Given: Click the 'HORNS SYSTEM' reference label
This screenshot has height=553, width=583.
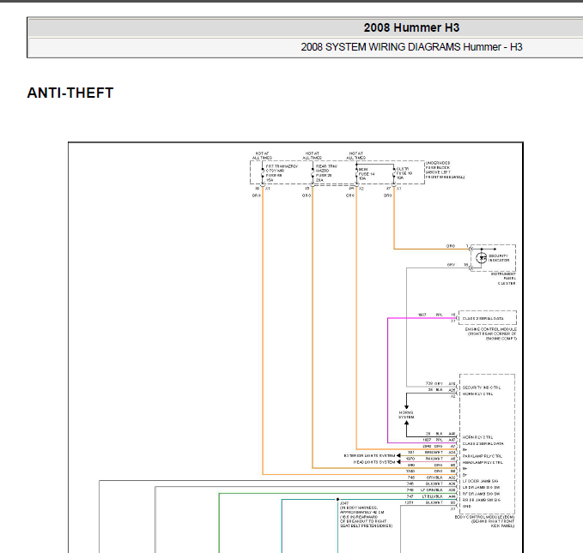Looking at the screenshot, I should [406, 415].
